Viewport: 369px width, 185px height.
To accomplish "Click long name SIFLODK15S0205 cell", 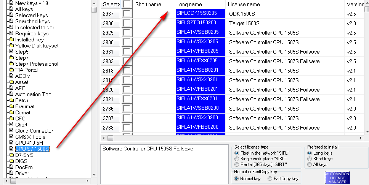I will click(x=200, y=13).
